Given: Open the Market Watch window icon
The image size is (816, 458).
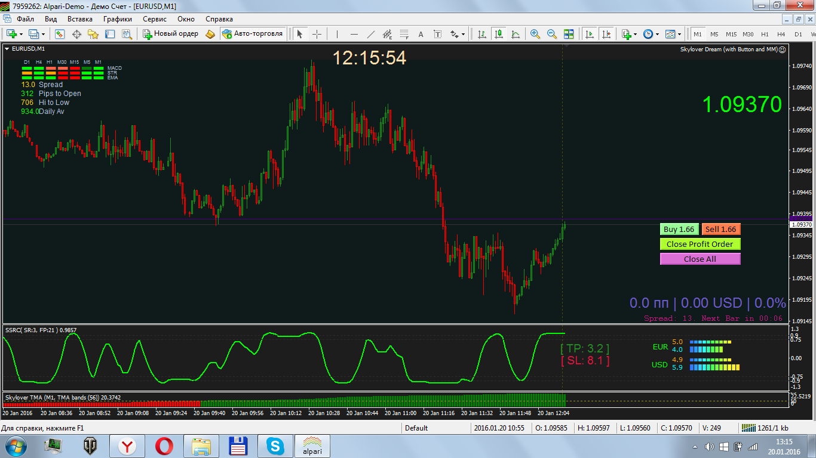Looking at the screenshot, I should tap(60, 34).
